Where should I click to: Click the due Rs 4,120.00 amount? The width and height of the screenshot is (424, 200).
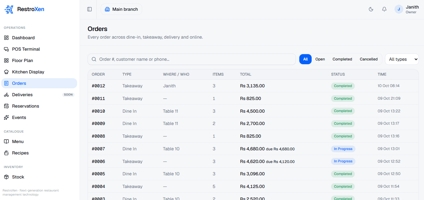click(280, 162)
